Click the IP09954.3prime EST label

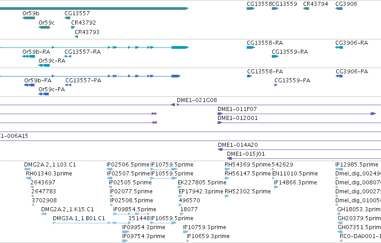144,227
